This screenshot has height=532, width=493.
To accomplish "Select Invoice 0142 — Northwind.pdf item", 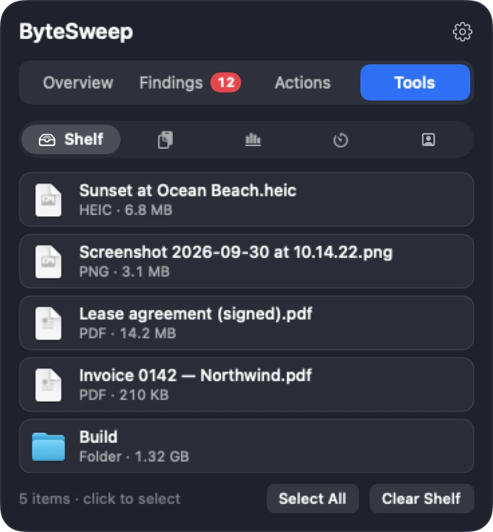I will coord(246,385).
